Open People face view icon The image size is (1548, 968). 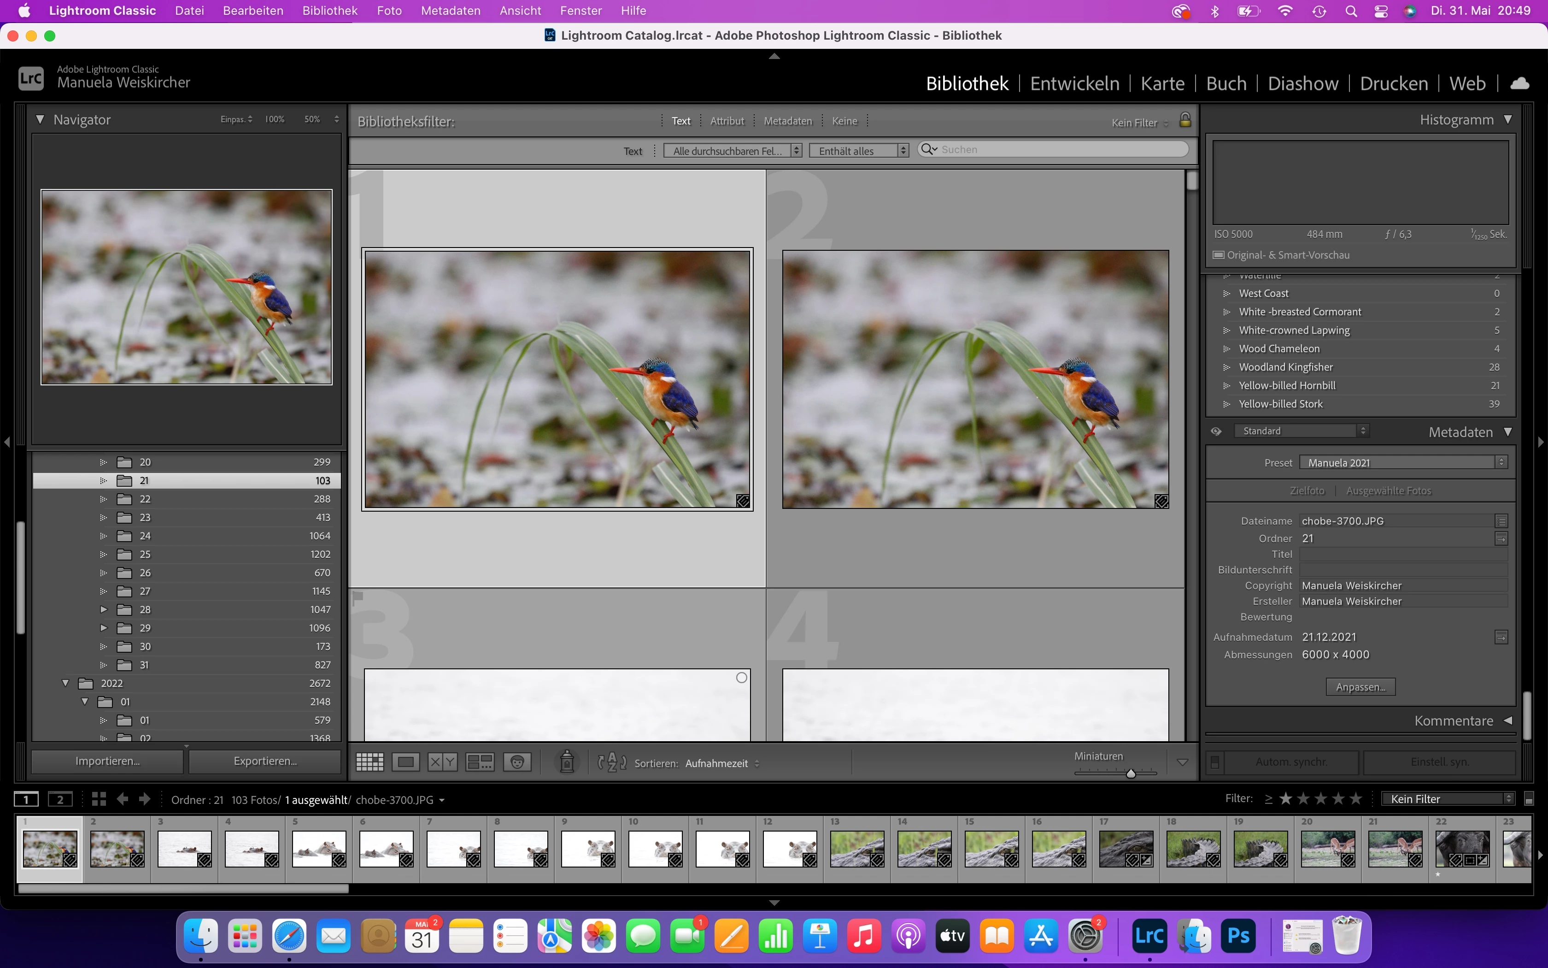coord(517,762)
